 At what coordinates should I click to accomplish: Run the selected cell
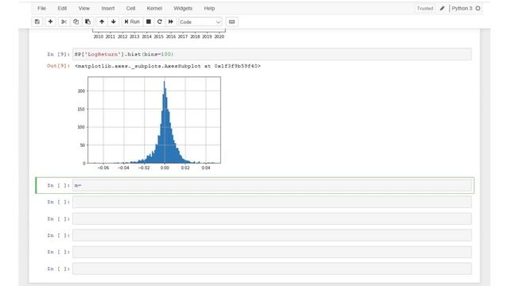(132, 21)
